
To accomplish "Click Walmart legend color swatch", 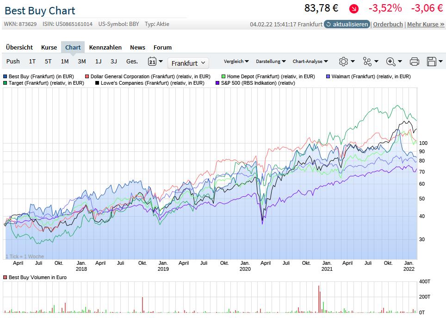I will 328,76.
